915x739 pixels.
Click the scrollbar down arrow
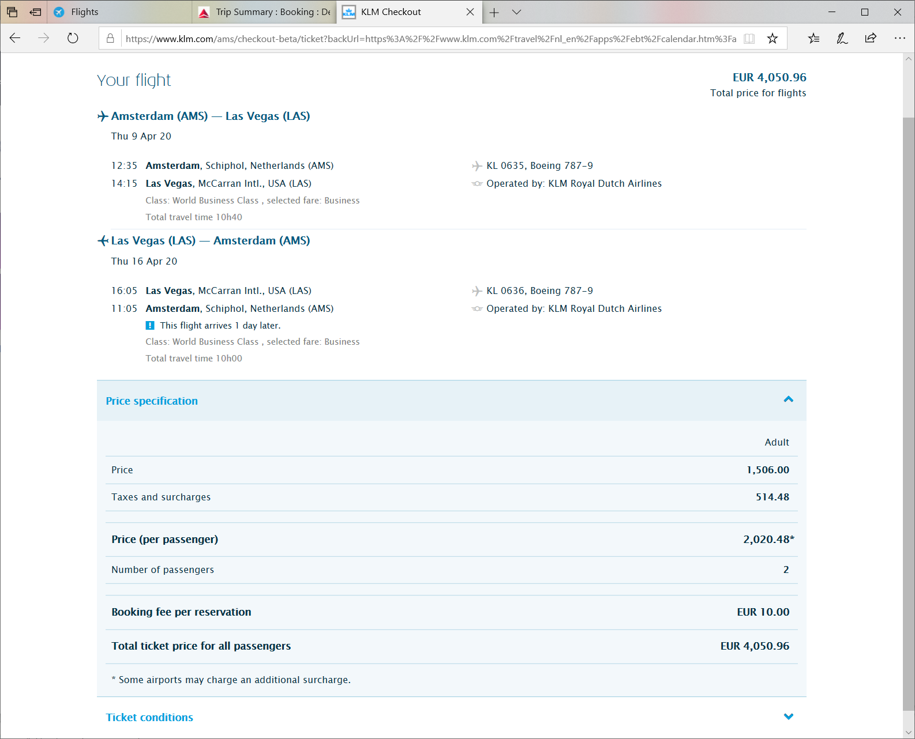tap(909, 732)
